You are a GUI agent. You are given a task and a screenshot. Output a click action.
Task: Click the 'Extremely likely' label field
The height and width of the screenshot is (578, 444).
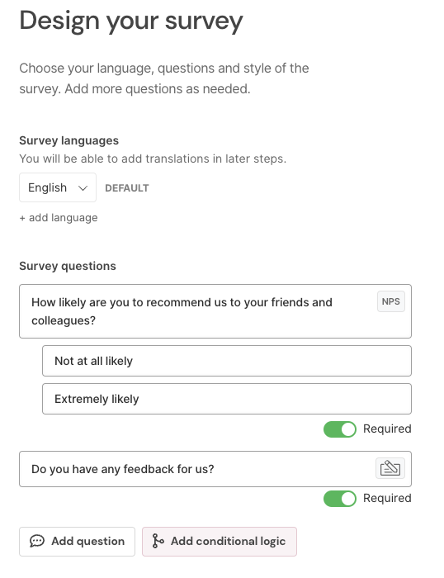click(x=227, y=399)
